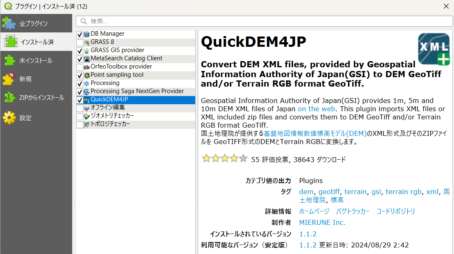Click the search magnifier icon
The height and width of the screenshot is (254, 454).
(x=84, y=21)
